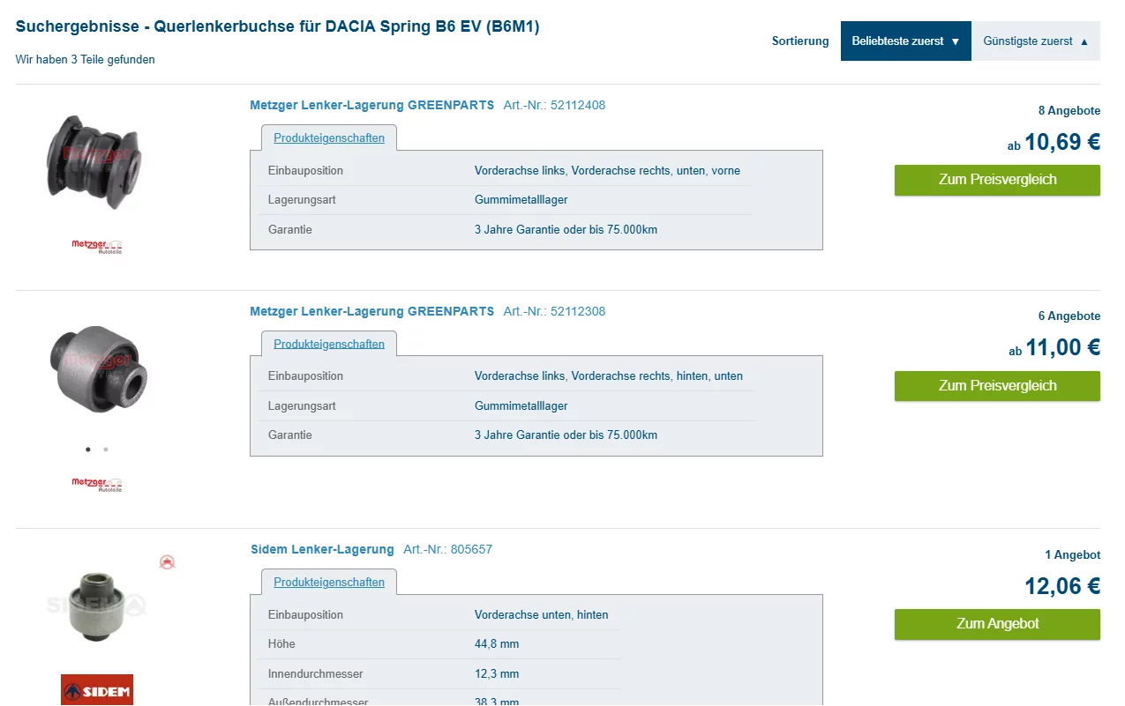Open second Metzger bushing product image
This screenshot has height=706, width=1125.
click(97, 367)
